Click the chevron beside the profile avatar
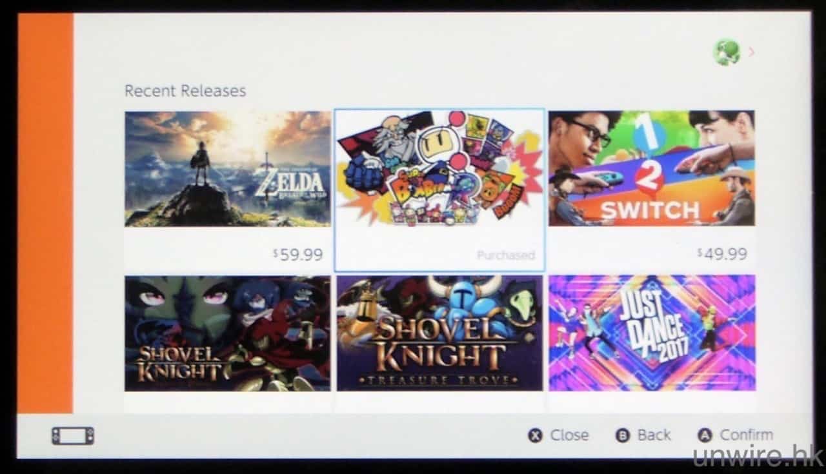 tap(751, 52)
